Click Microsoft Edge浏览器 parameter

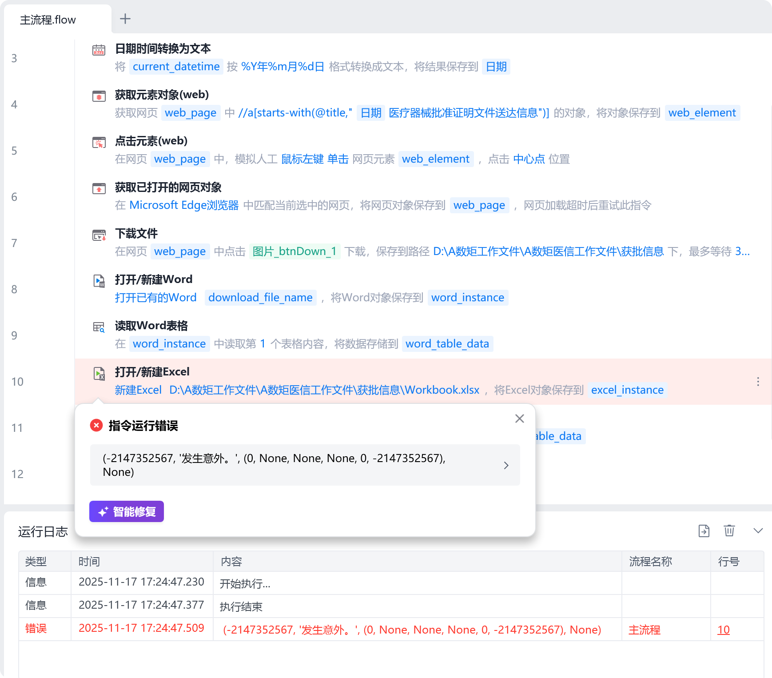pos(184,205)
